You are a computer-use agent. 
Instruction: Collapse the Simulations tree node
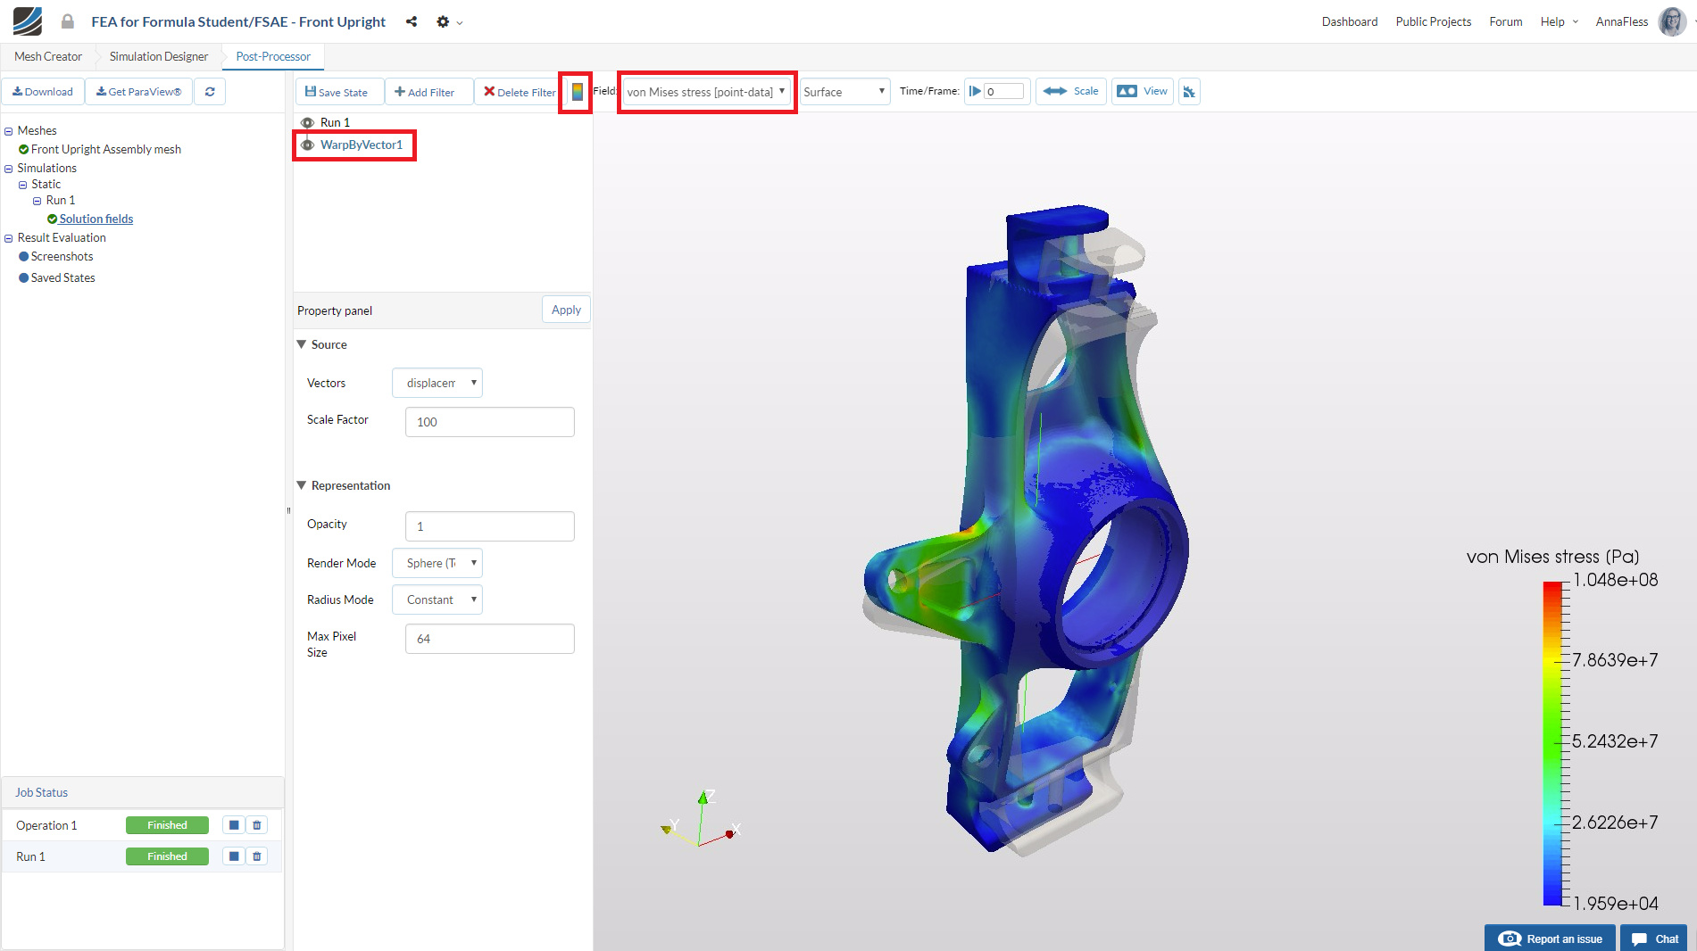(9, 169)
